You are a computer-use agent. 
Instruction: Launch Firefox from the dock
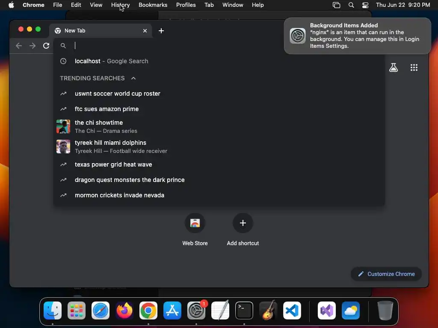click(x=124, y=310)
